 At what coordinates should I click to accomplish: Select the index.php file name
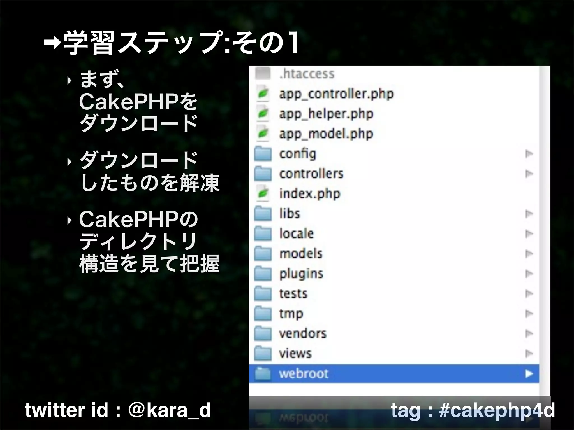[310, 194]
